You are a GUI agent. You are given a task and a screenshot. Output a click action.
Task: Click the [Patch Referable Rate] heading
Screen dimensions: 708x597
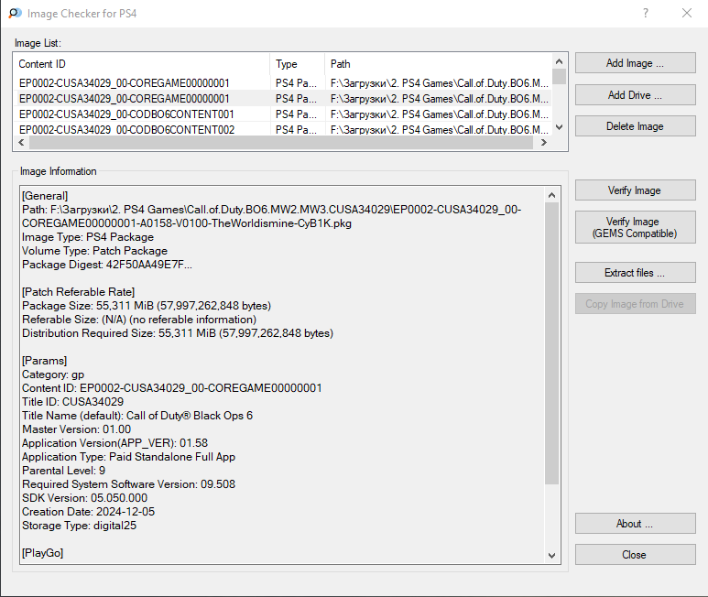(x=78, y=292)
